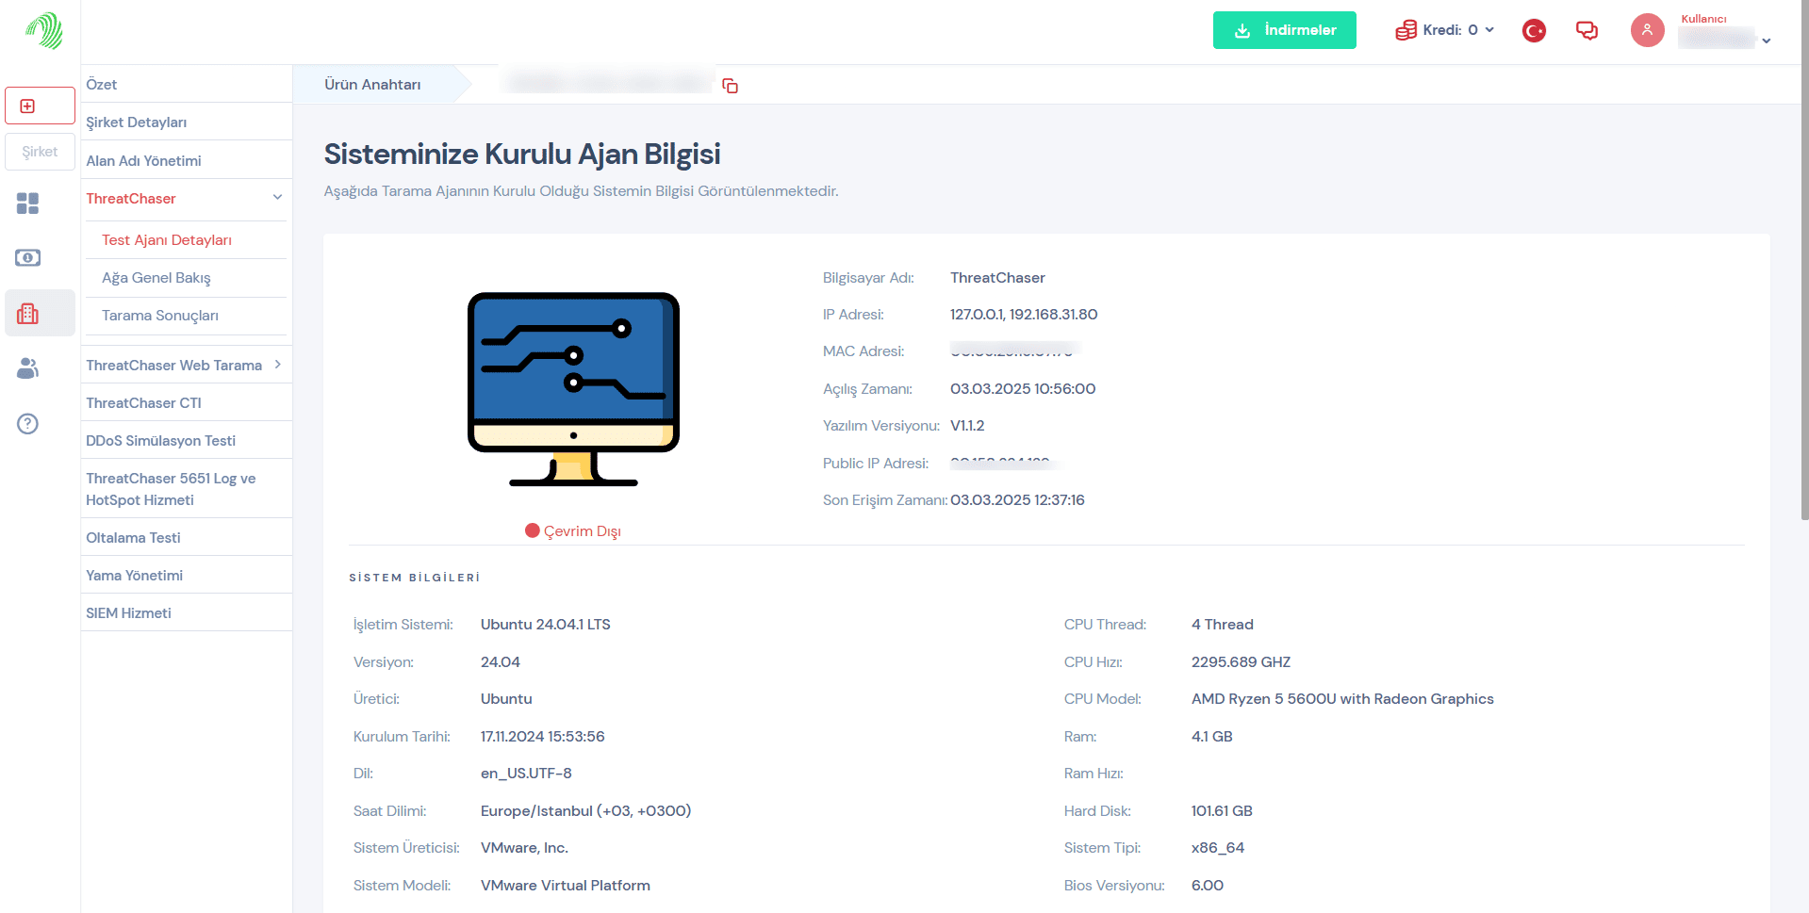This screenshot has width=1809, height=913.
Task: Click the Turkish flag language icon
Action: [1534, 31]
